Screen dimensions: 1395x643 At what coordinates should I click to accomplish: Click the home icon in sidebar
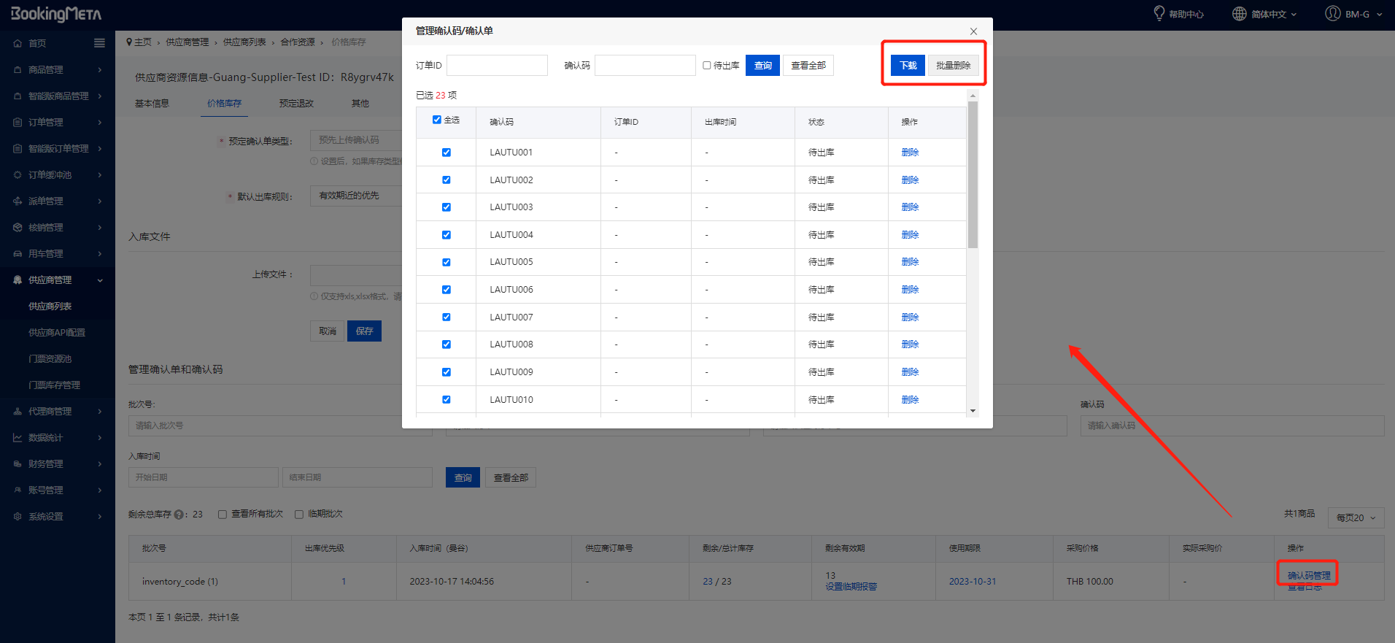(x=18, y=44)
